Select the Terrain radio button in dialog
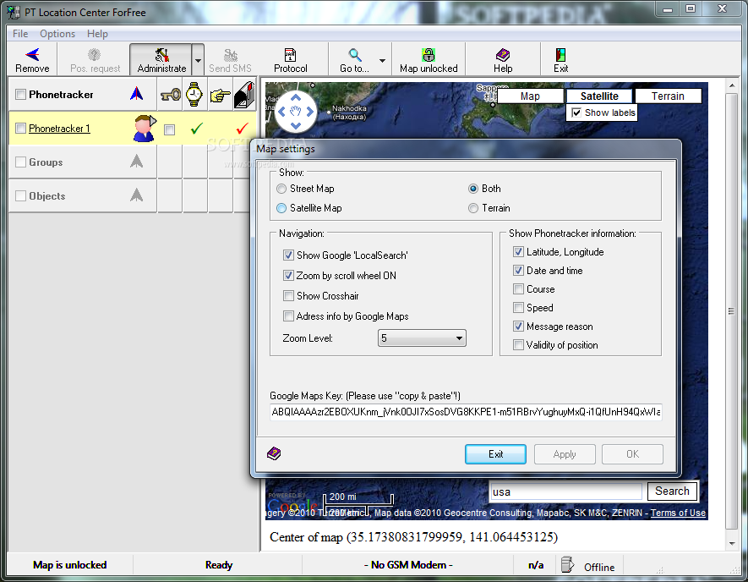748x582 pixels. coord(473,208)
